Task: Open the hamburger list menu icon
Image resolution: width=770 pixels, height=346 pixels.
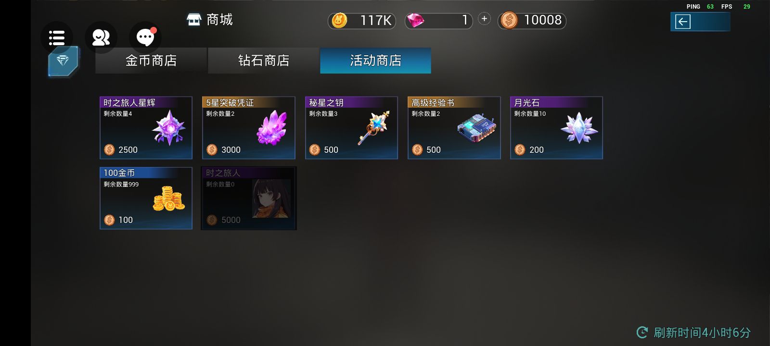Action: click(x=57, y=37)
